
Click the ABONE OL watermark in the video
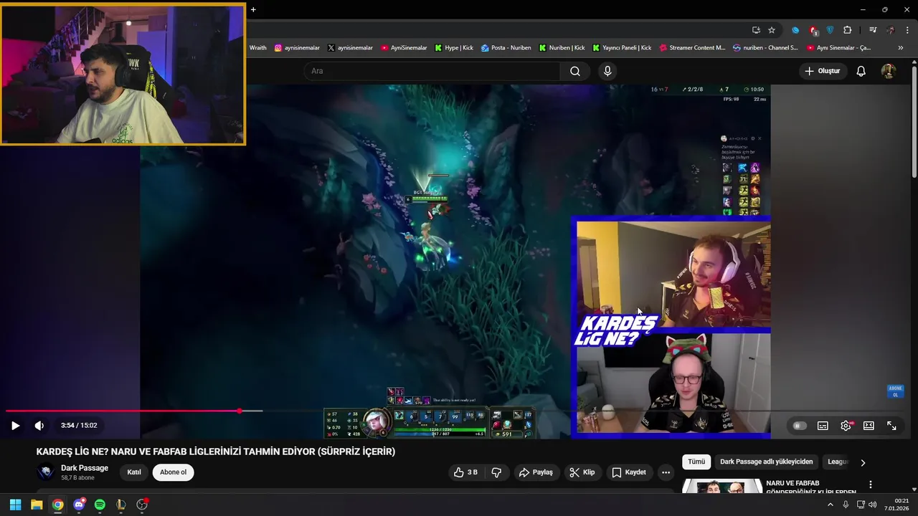pos(895,391)
